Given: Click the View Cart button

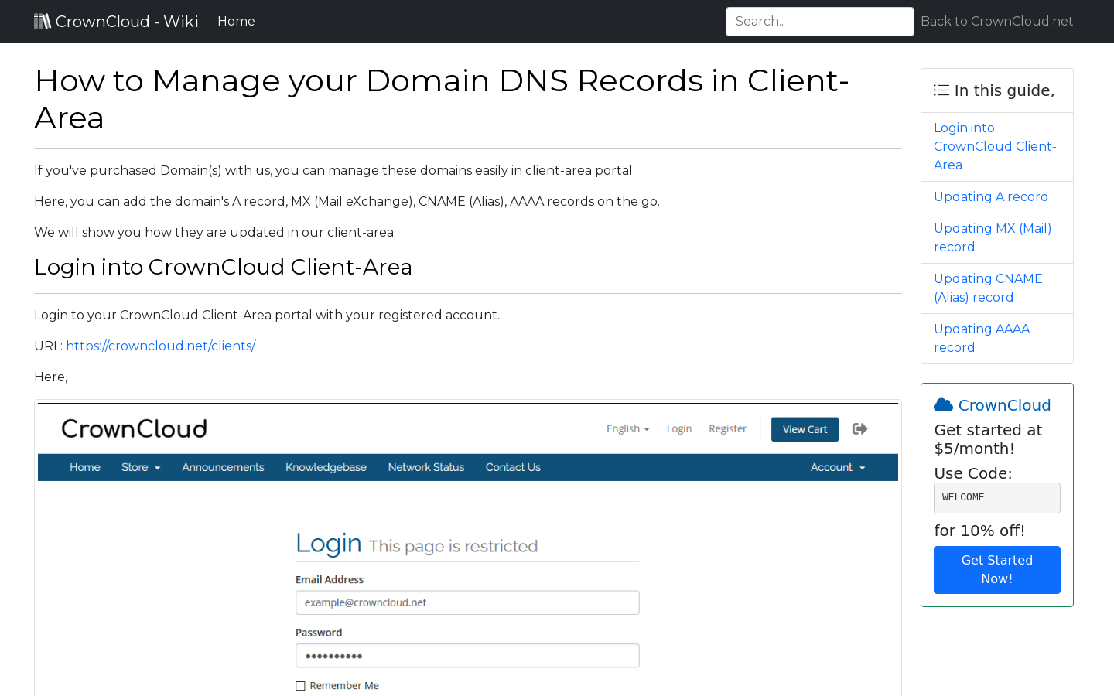Looking at the screenshot, I should [x=805, y=428].
